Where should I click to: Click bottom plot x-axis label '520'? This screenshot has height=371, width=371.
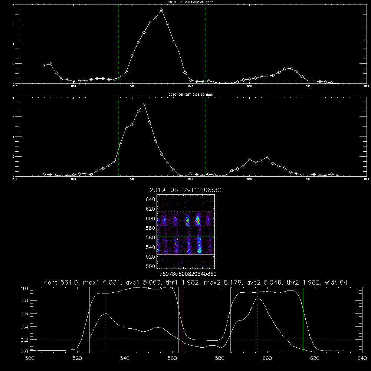click(x=77, y=358)
